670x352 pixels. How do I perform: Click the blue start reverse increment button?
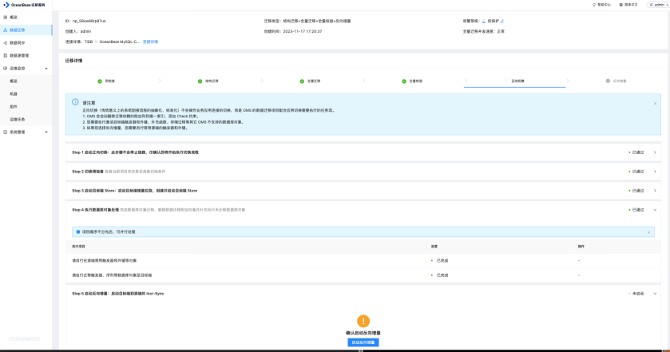click(363, 342)
